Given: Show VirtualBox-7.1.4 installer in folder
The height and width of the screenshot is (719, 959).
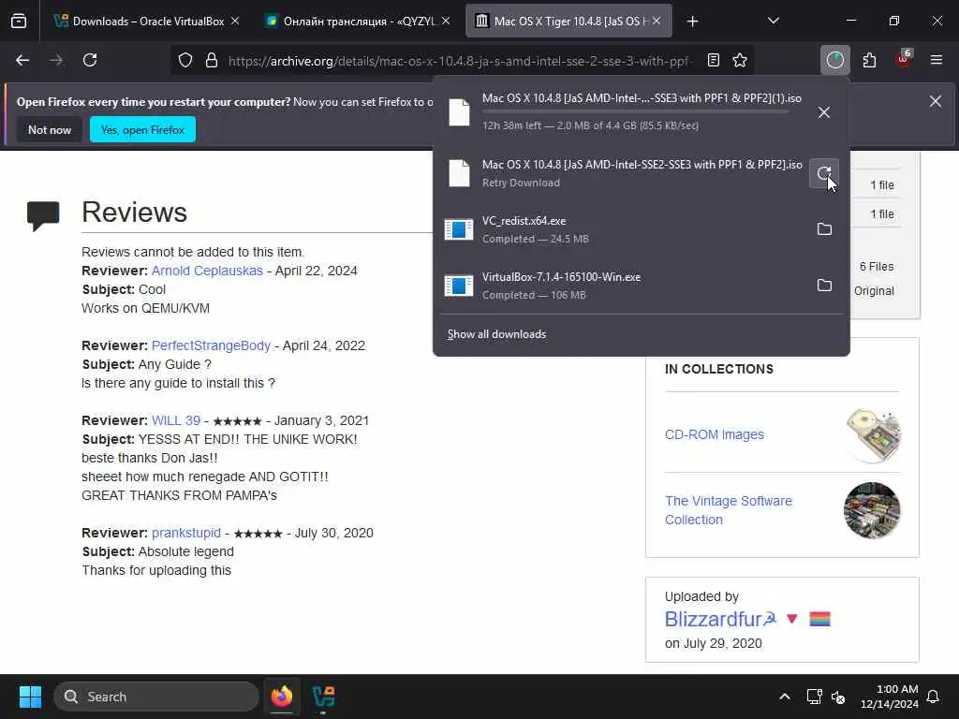Looking at the screenshot, I should (824, 286).
